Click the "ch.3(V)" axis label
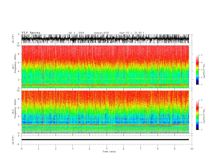Image resolution: width=216 pixels, height=167 pixels. click(13, 140)
